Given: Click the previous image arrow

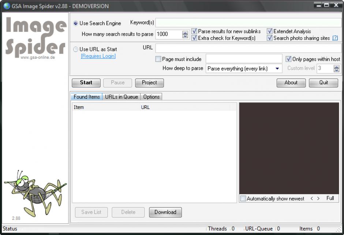Looking at the screenshot, I should (x=311, y=199).
